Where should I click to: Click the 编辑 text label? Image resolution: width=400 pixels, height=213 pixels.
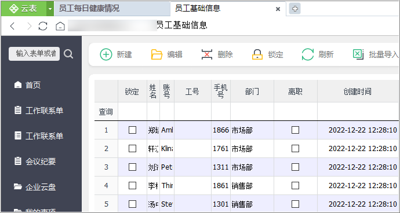pos(174,54)
